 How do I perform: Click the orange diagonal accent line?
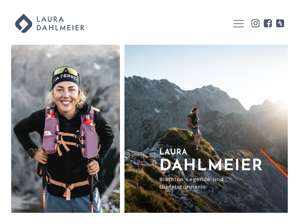point(274,164)
